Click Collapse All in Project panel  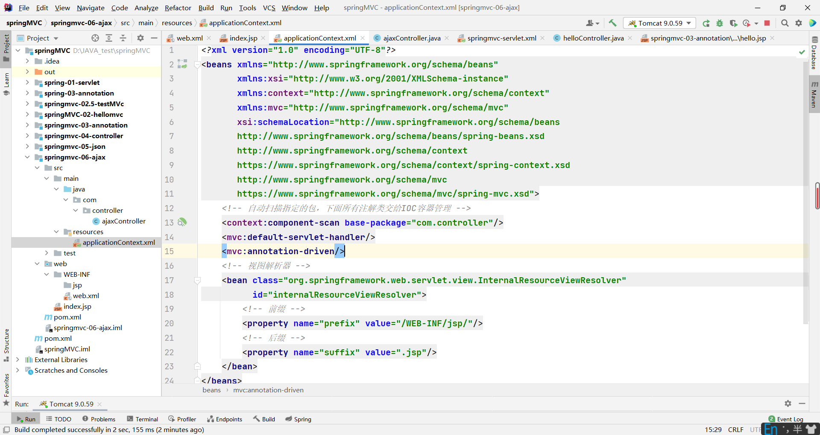[x=123, y=38]
